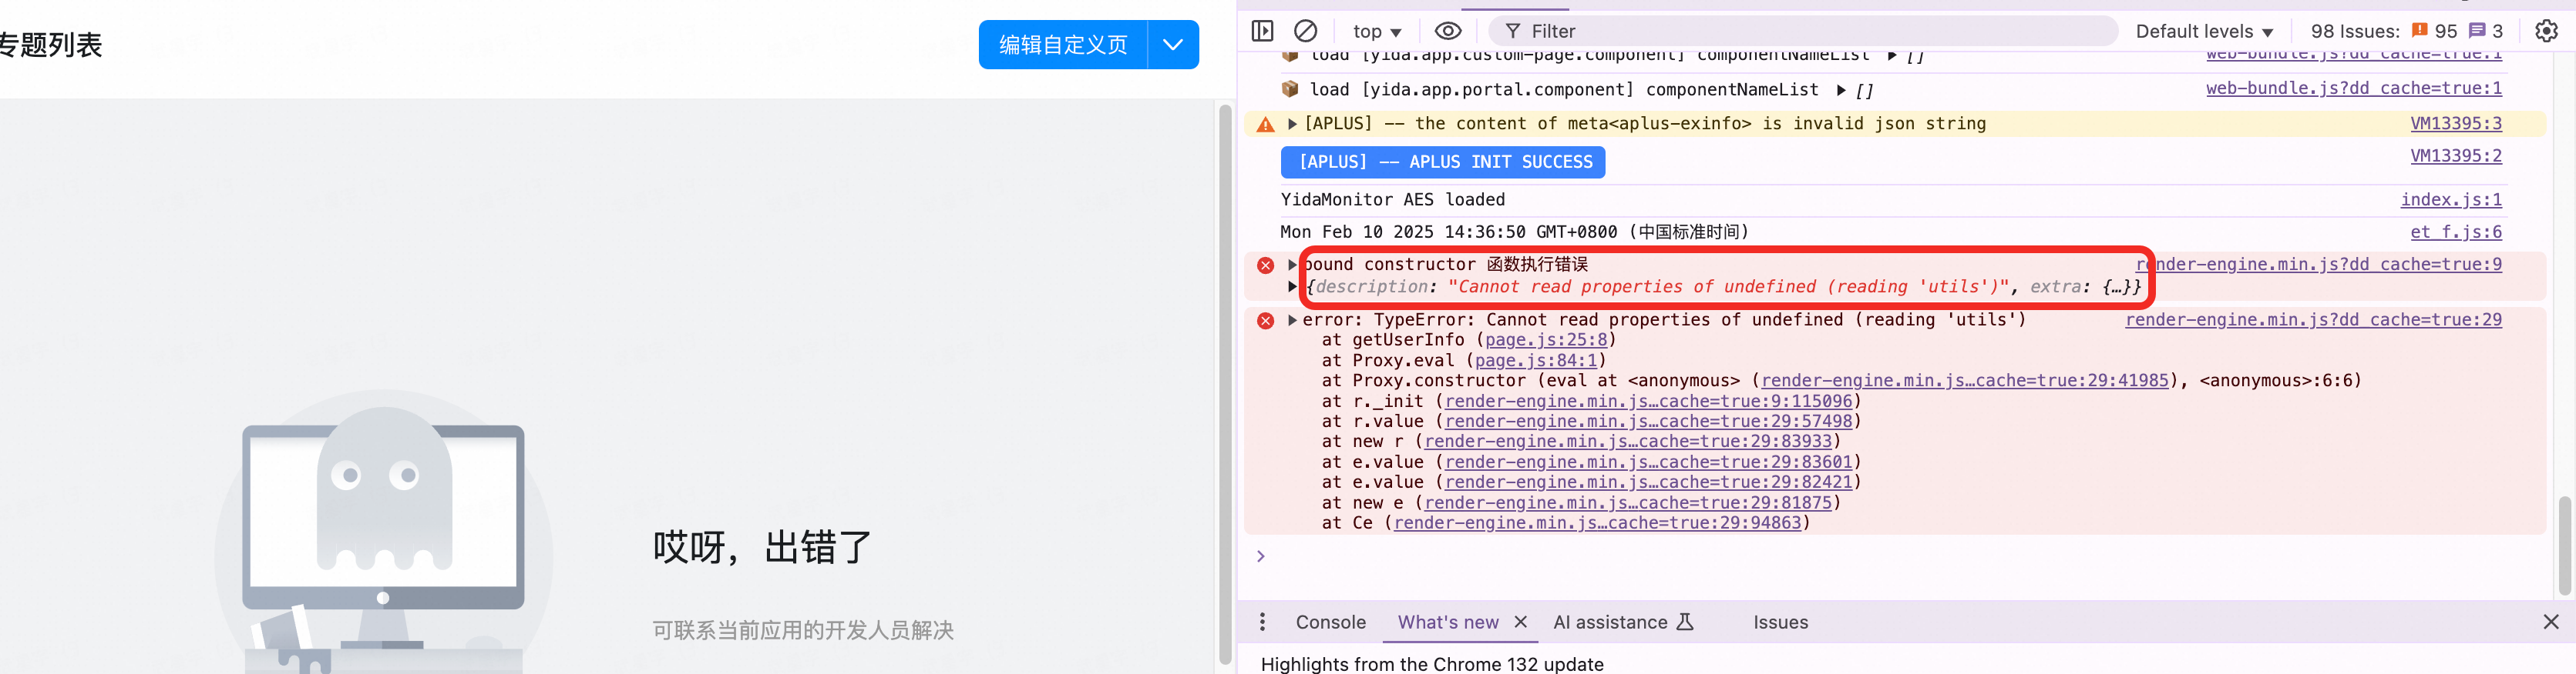Click the console vertical scrollbar thumb
2576x674 pixels.
point(2564,546)
